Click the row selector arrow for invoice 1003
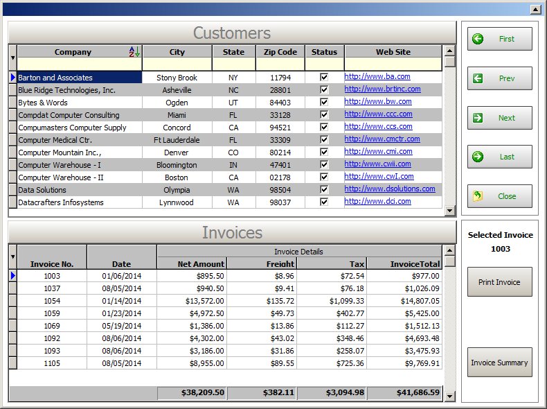 [x=12, y=276]
